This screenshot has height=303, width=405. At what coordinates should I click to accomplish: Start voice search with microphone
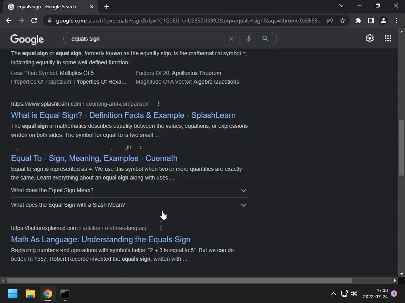click(x=248, y=39)
